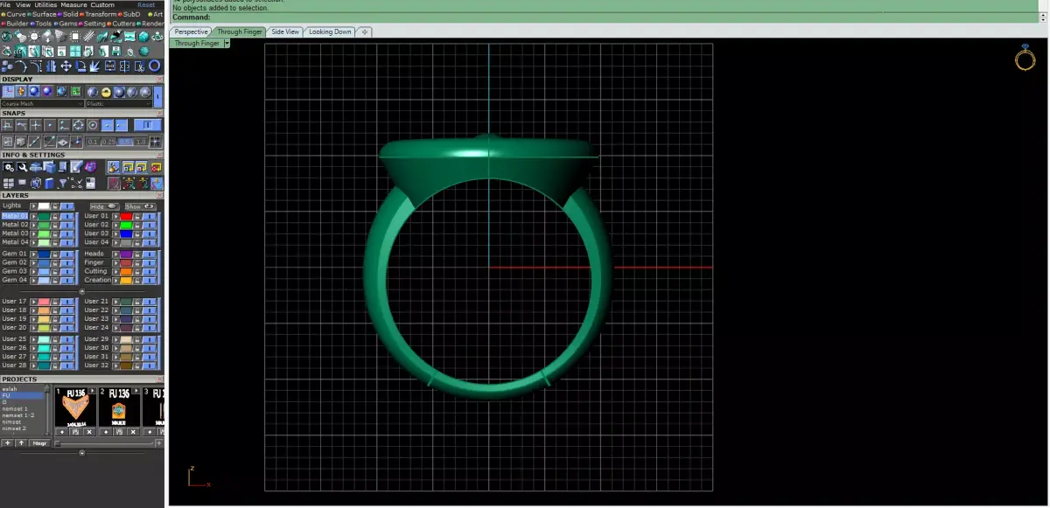Click the Hide layers button
This screenshot has width=1050, height=508.
click(x=104, y=206)
